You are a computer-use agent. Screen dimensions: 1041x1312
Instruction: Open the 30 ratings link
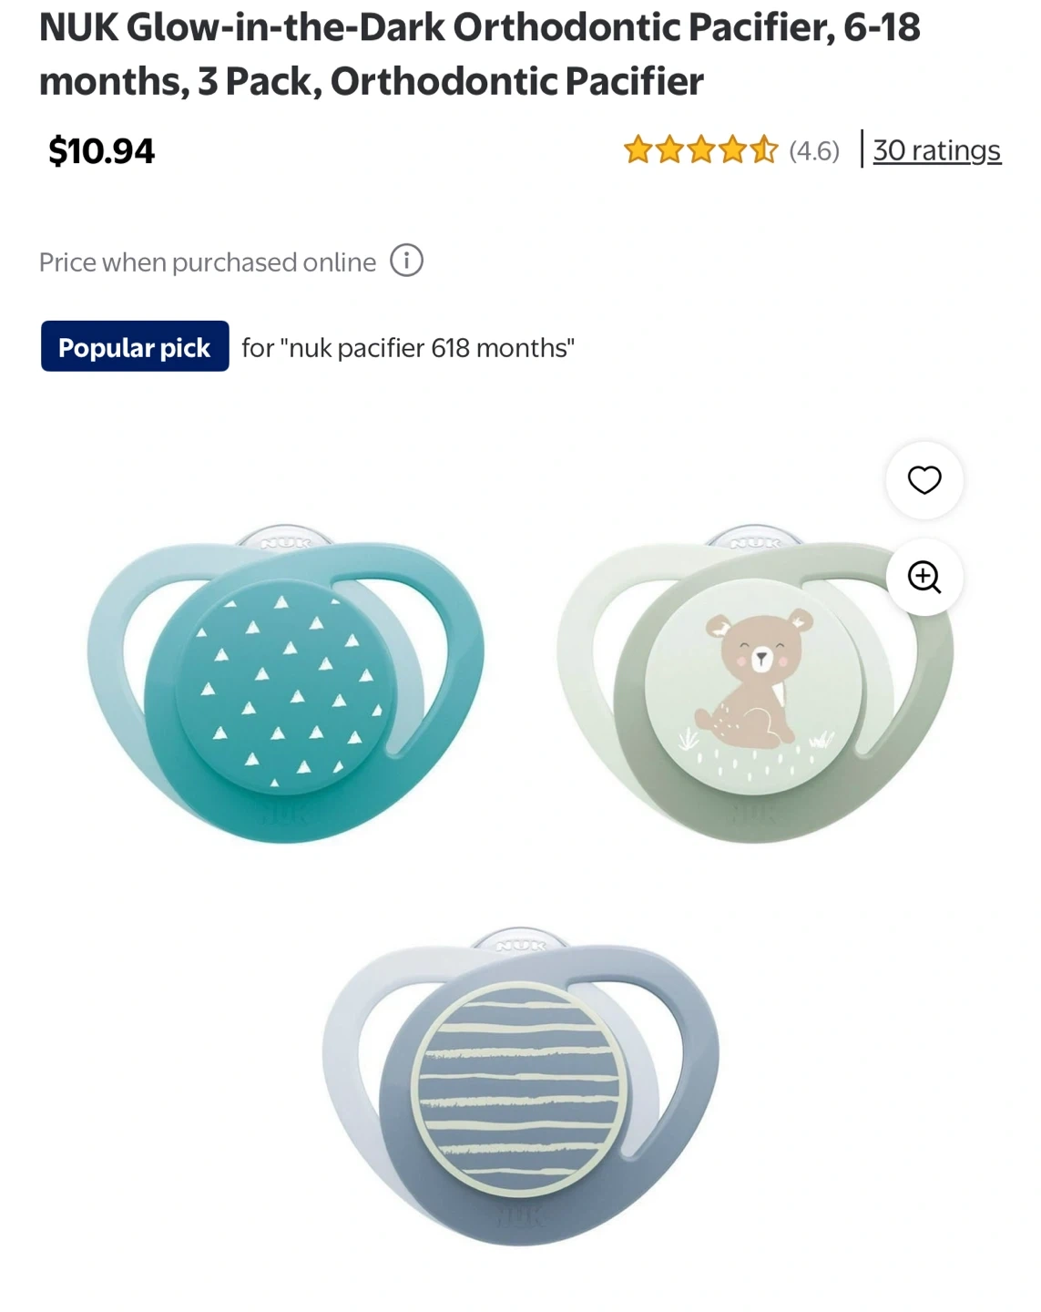coord(937,150)
